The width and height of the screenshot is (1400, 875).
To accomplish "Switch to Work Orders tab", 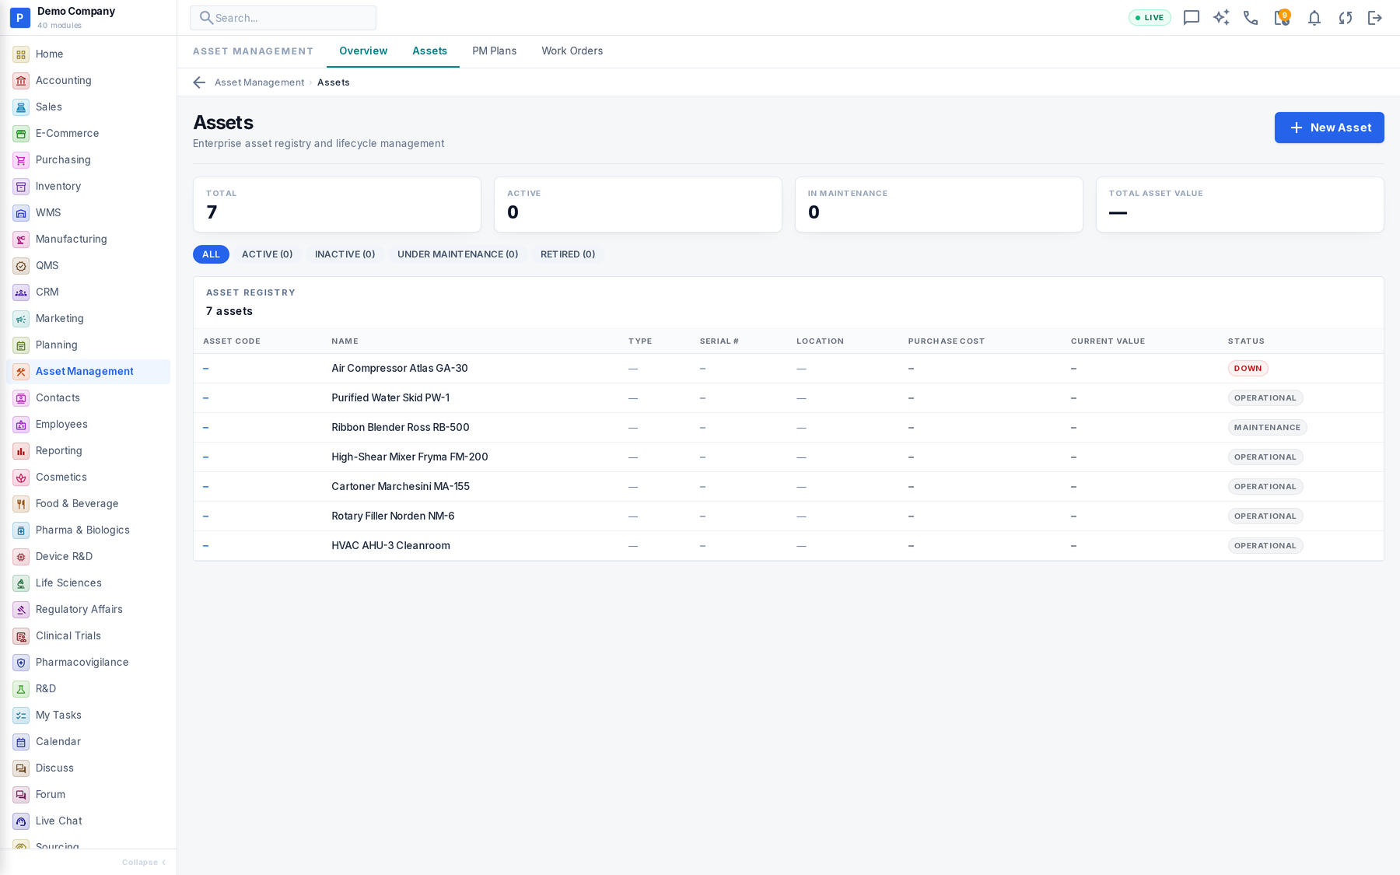I will (x=572, y=51).
